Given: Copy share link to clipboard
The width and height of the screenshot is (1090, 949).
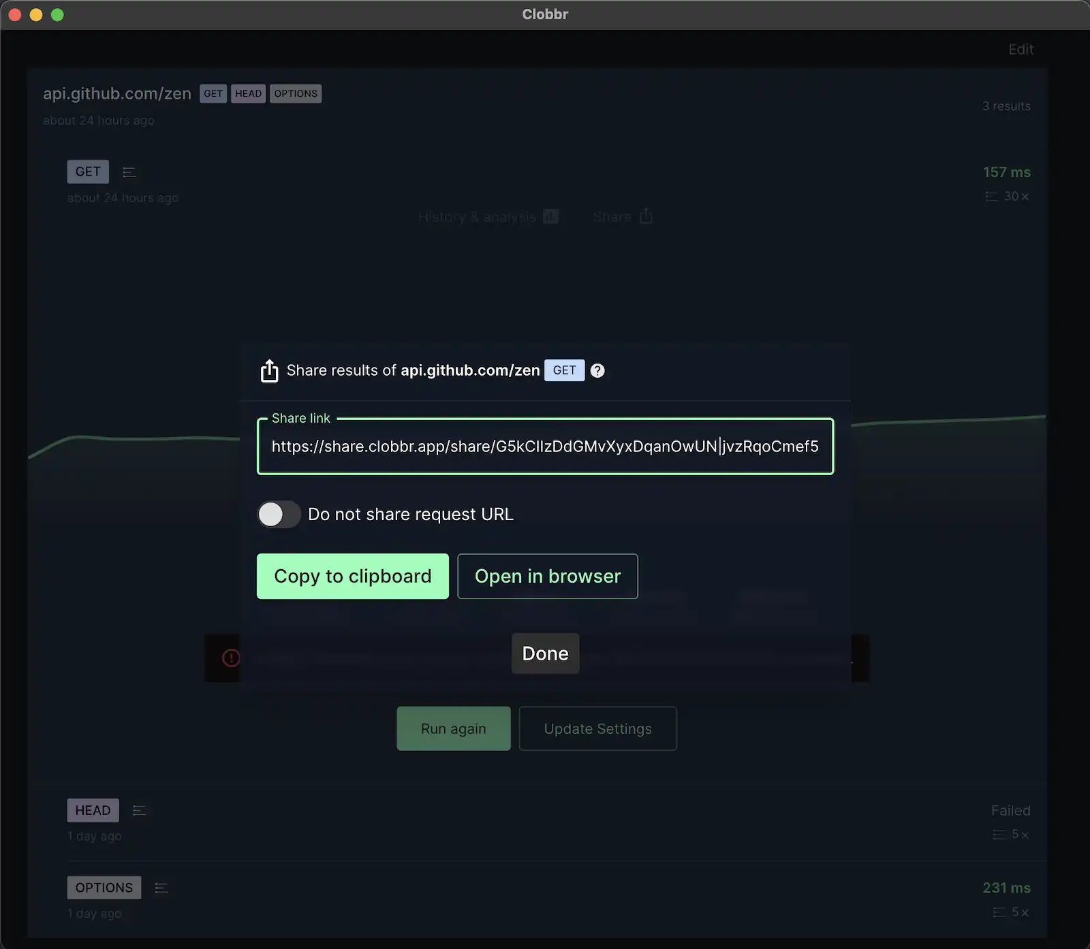Looking at the screenshot, I should (353, 576).
